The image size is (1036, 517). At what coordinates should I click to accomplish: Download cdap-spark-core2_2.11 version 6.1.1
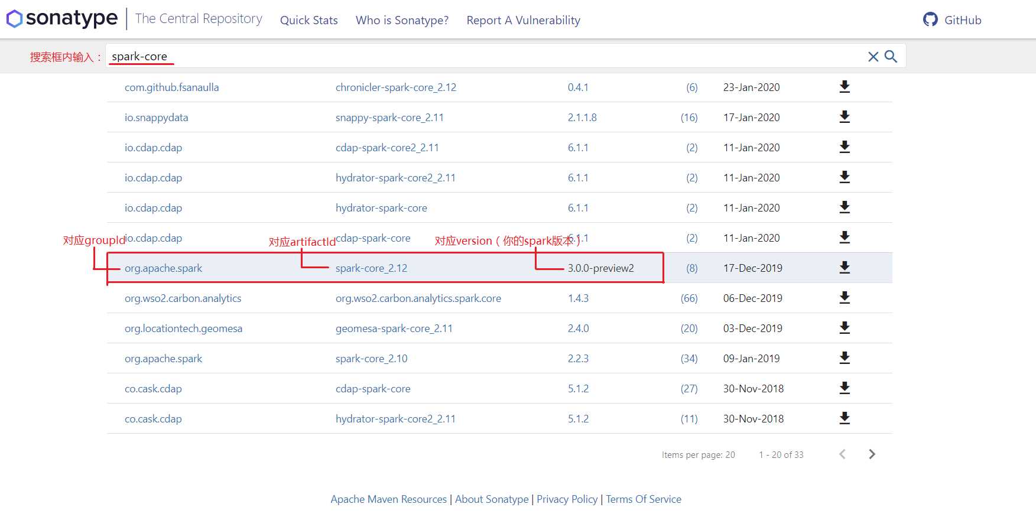tap(845, 147)
